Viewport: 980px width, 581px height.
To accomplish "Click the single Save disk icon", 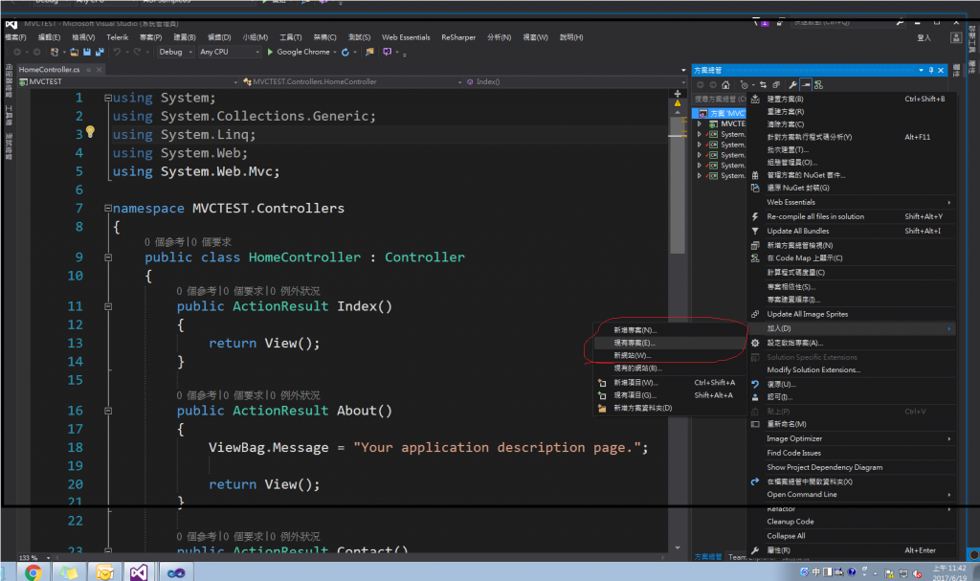I will (87, 52).
